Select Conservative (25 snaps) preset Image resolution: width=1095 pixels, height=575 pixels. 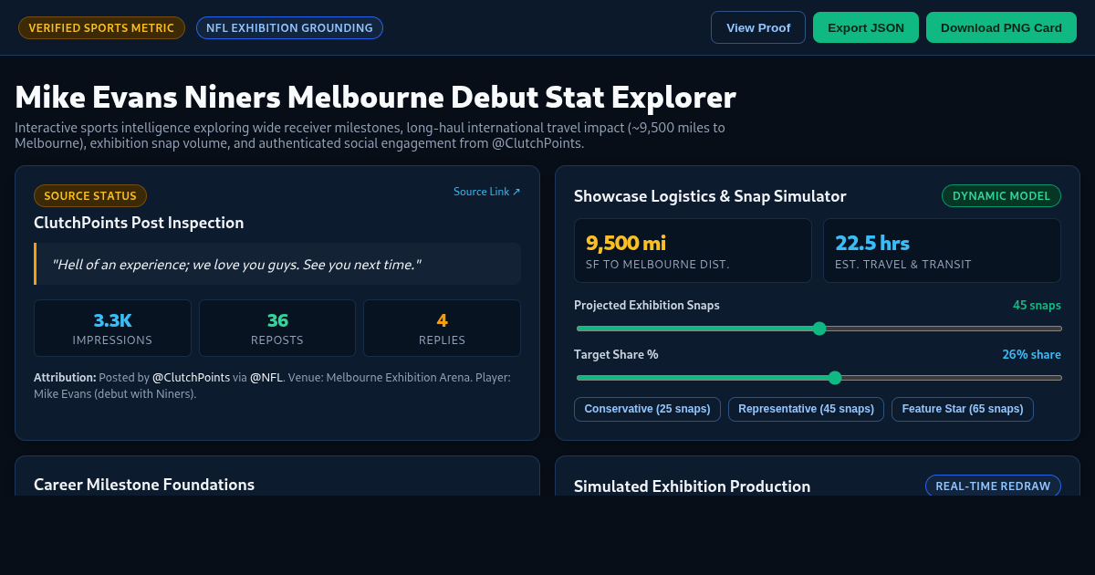(647, 409)
